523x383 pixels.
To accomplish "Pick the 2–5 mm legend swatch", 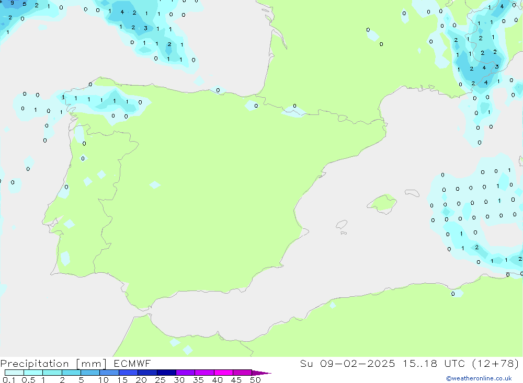I will [71, 373].
